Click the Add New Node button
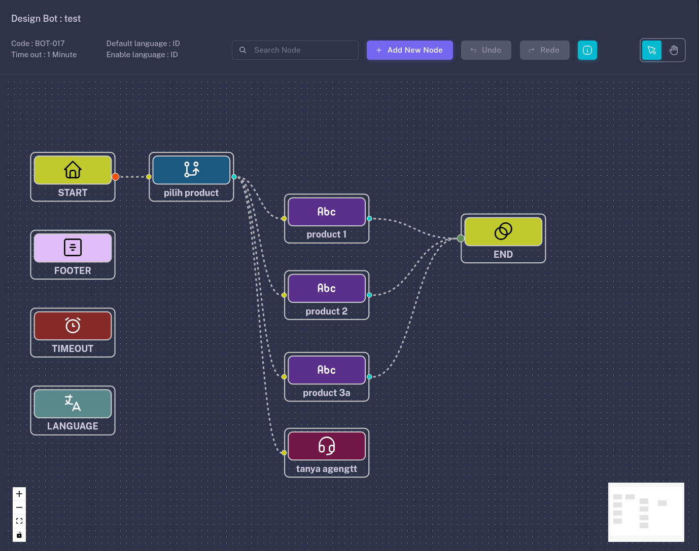 pyautogui.click(x=409, y=50)
